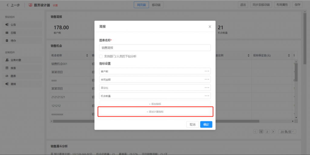The image size is (310, 155).
Task: Open more options for 客户数 indicator
Action: [x=207, y=71]
